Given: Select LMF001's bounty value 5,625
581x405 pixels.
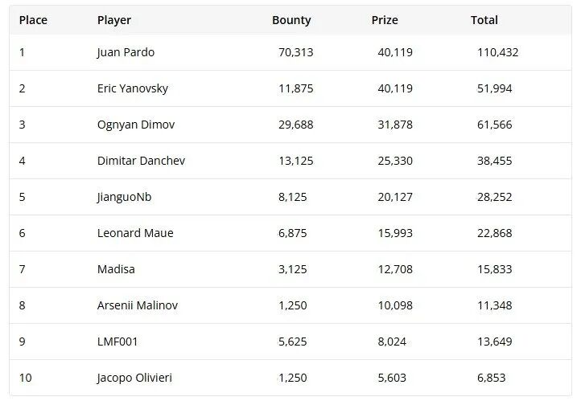Looking at the screenshot, I should click(x=292, y=342).
